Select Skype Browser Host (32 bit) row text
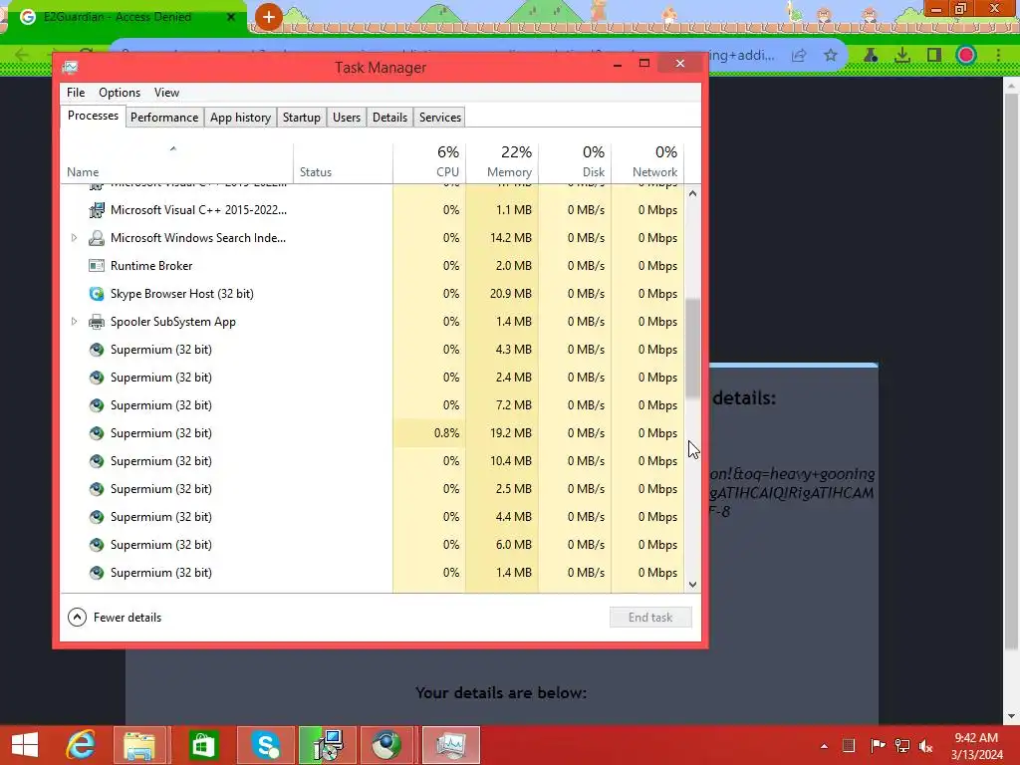The image size is (1020, 765). point(181,294)
